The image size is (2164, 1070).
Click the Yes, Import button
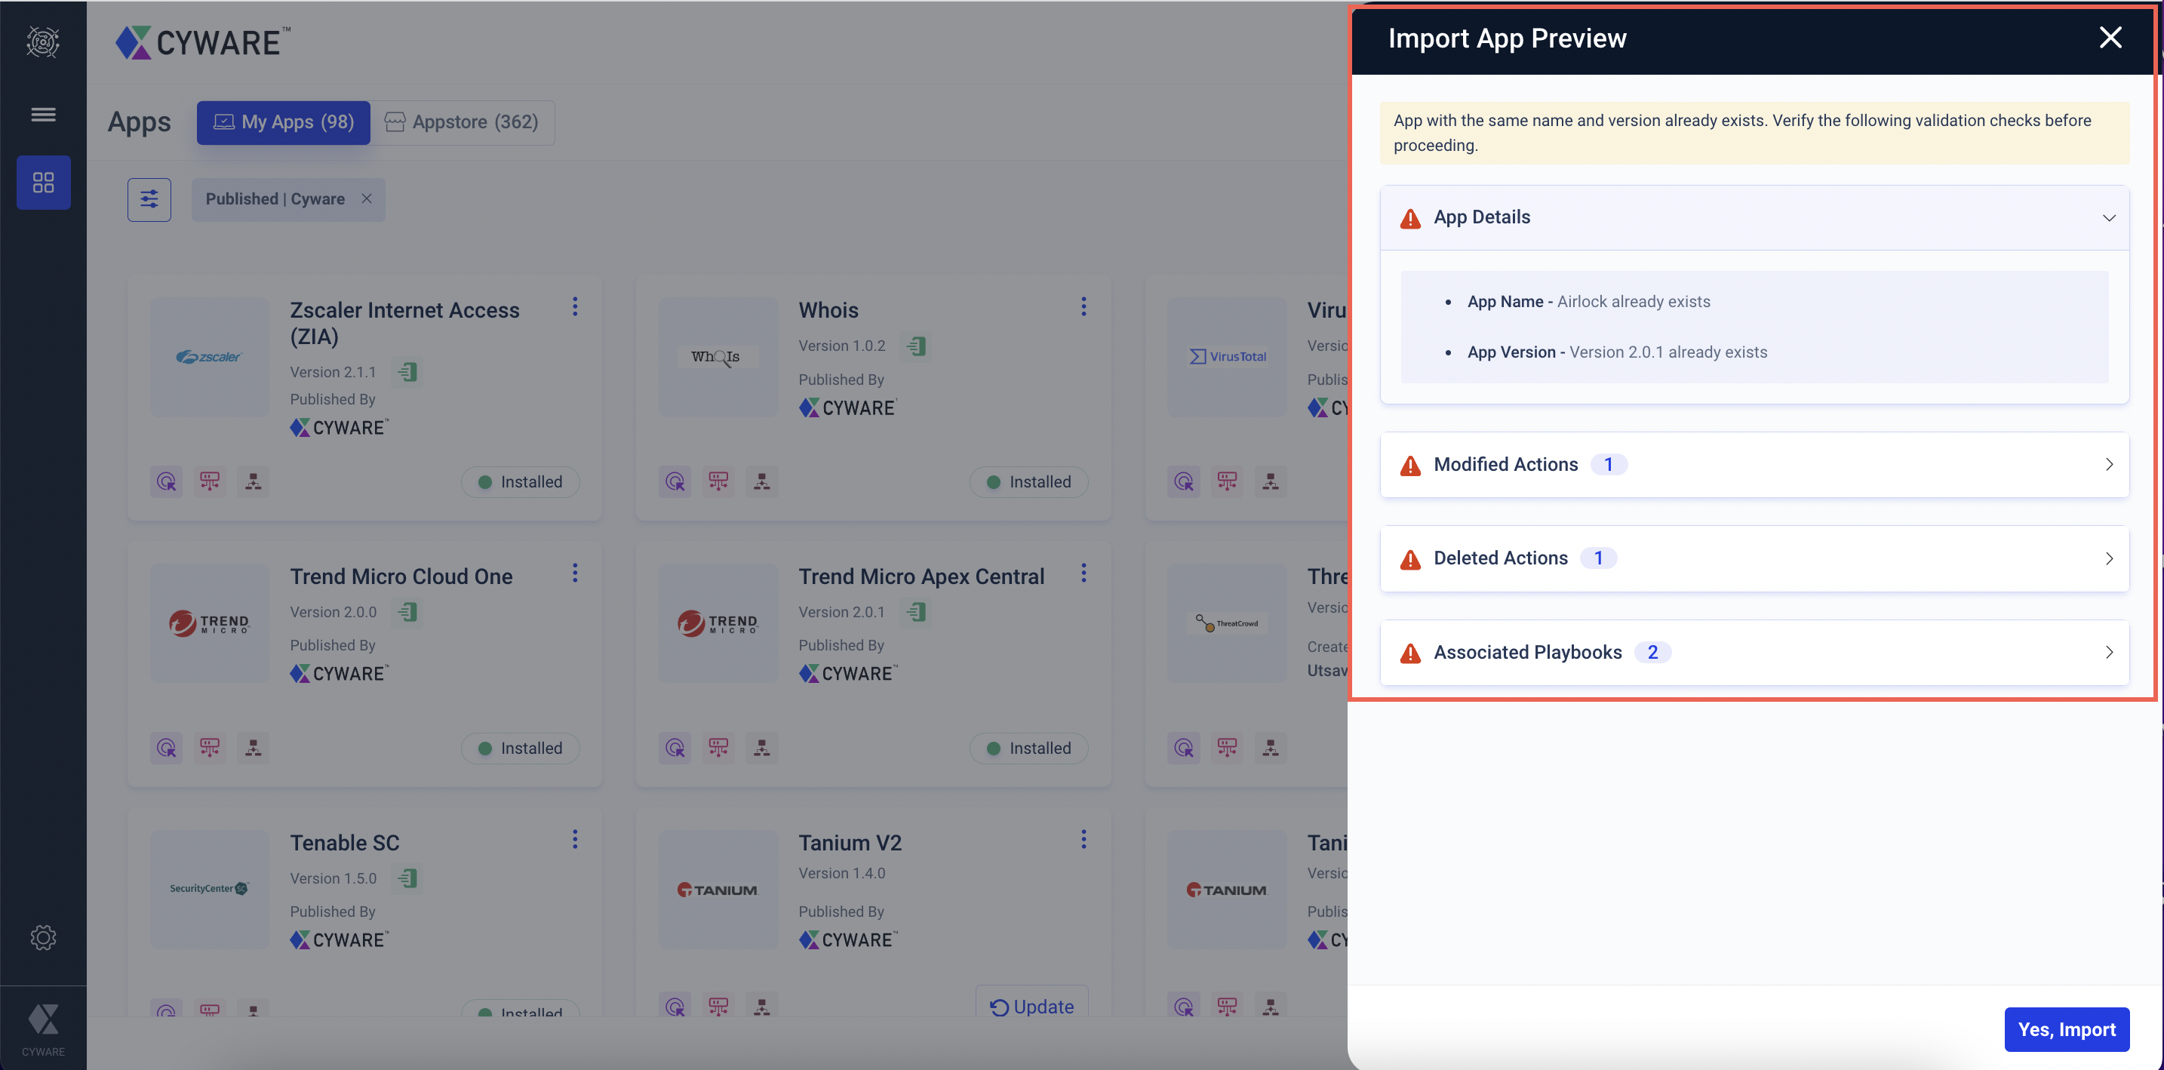coord(2066,1028)
